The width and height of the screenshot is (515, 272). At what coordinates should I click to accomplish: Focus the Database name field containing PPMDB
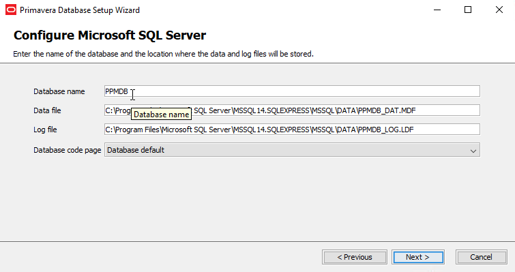[x=292, y=91]
